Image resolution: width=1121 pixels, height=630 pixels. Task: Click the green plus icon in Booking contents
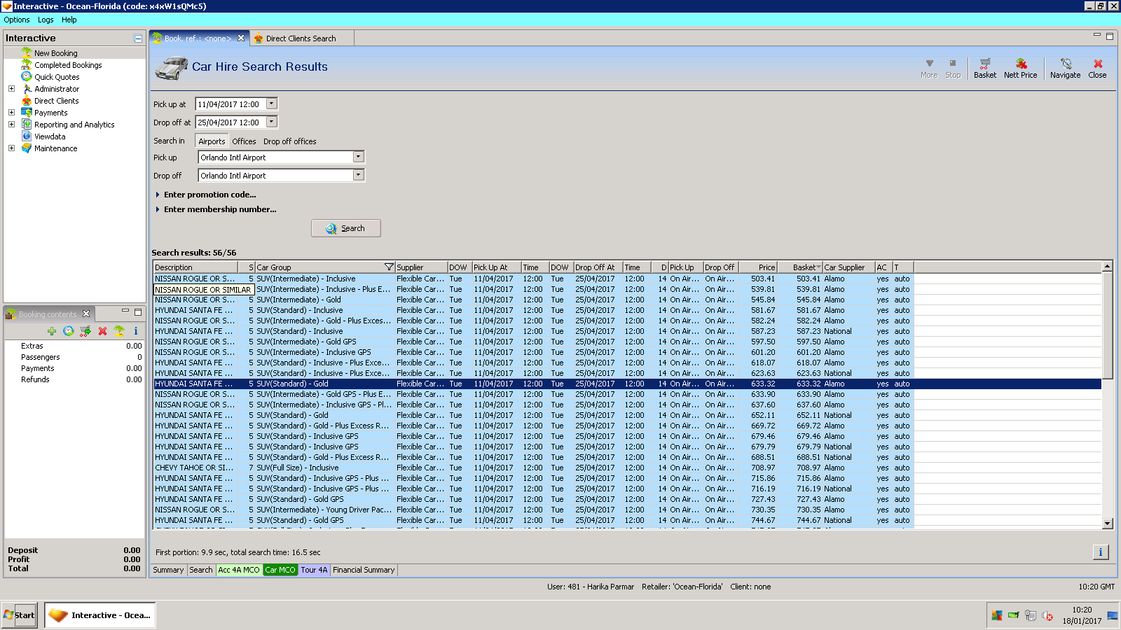click(x=52, y=331)
